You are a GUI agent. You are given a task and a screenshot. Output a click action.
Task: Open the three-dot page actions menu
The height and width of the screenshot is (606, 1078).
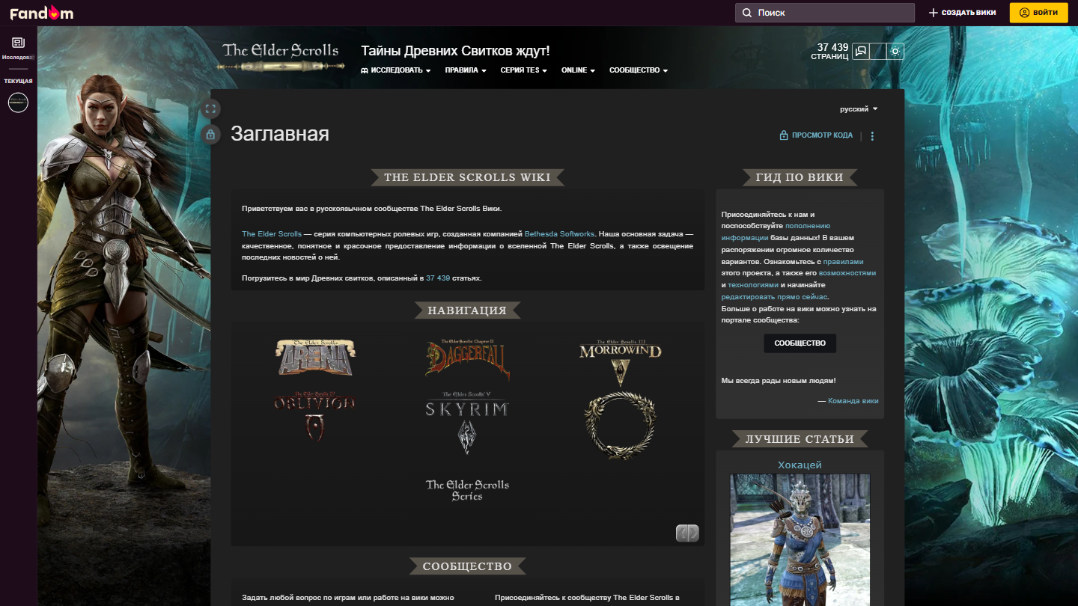pos(872,136)
